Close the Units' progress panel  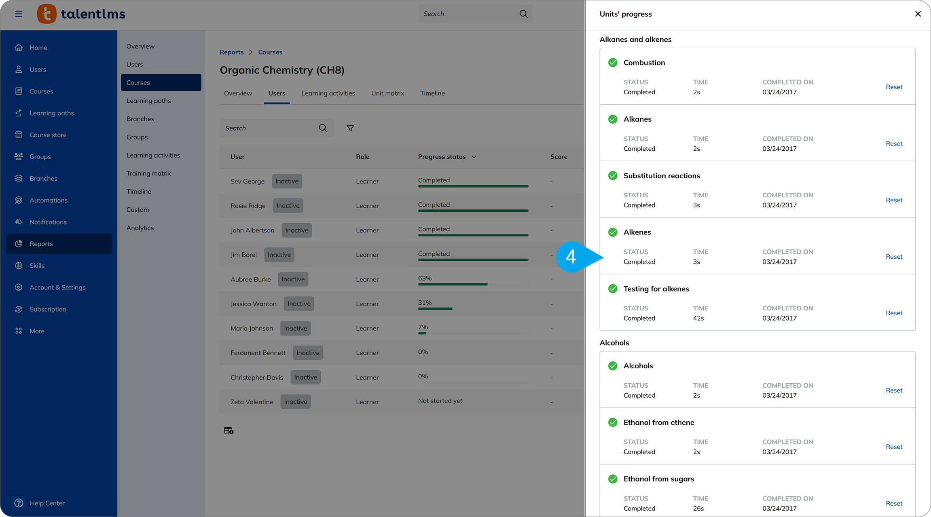point(918,14)
